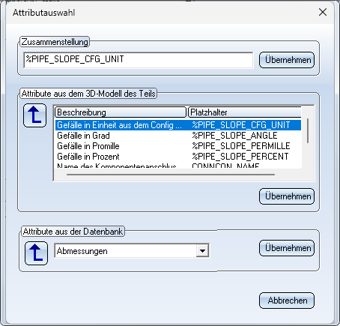
Task: Select the row 'Gefälle in Prozent'
Action: pos(178,157)
